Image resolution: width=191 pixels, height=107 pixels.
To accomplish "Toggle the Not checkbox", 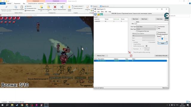I will tap(157, 29).
